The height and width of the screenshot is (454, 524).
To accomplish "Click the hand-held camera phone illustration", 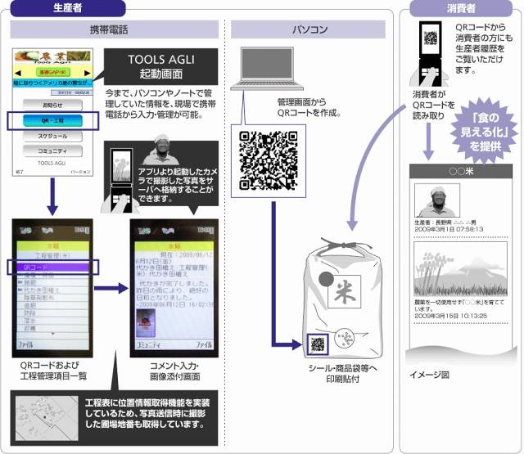I will (x=120, y=180).
